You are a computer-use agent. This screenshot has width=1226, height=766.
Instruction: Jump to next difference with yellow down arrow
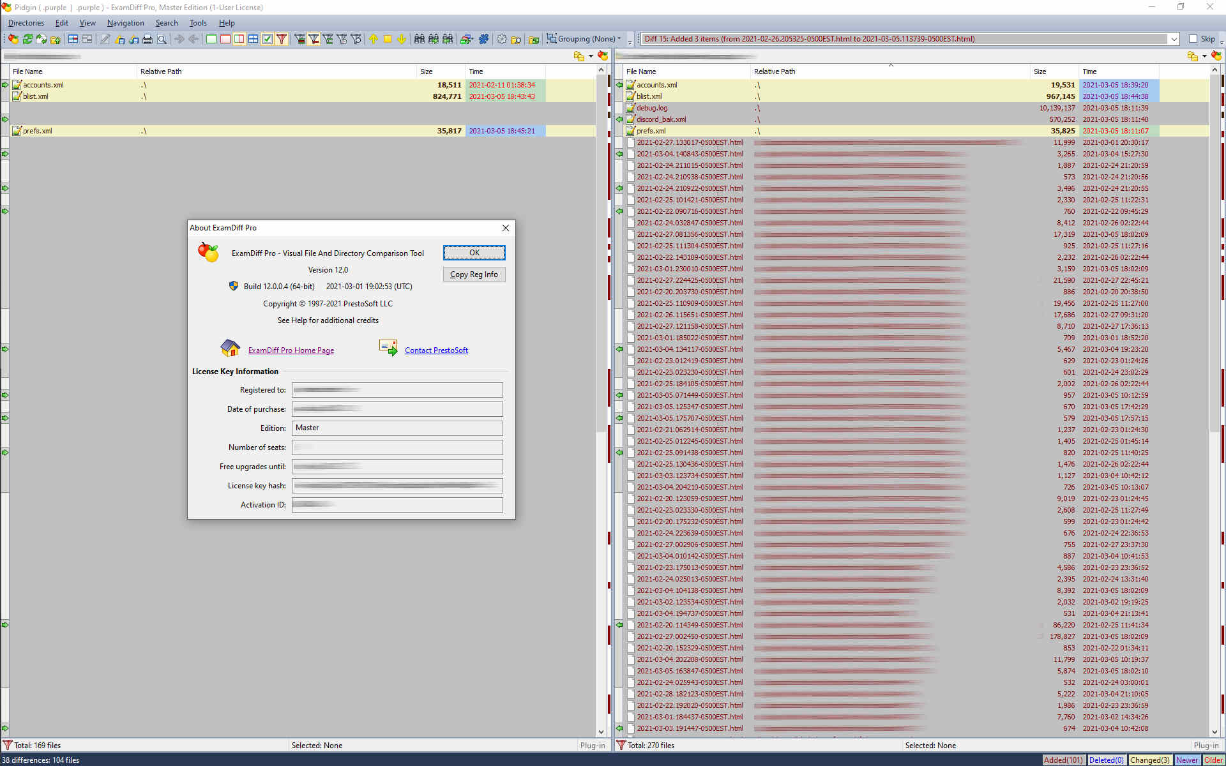[402, 39]
